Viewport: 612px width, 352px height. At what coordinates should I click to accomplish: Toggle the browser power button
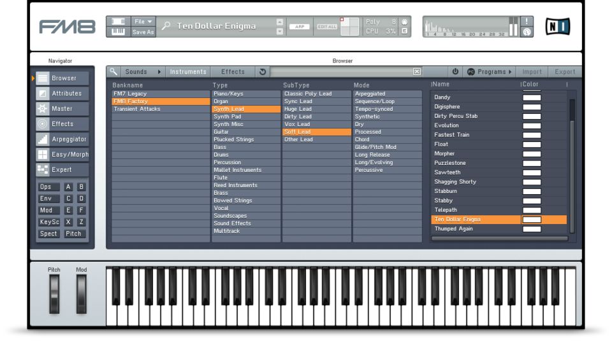coord(455,72)
